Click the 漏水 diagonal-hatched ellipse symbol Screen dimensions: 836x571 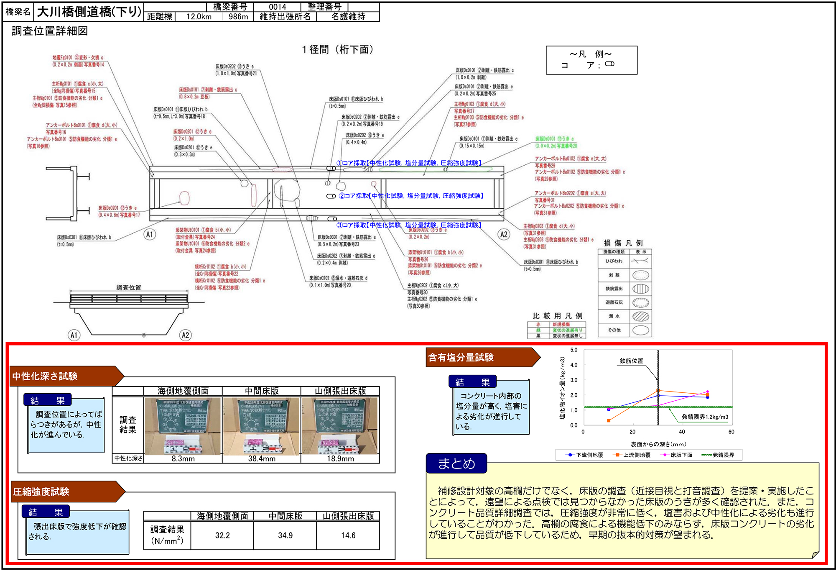[640, 316]
